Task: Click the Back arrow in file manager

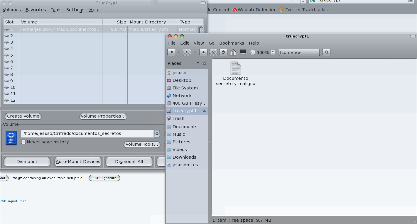Action: (171, 52)
